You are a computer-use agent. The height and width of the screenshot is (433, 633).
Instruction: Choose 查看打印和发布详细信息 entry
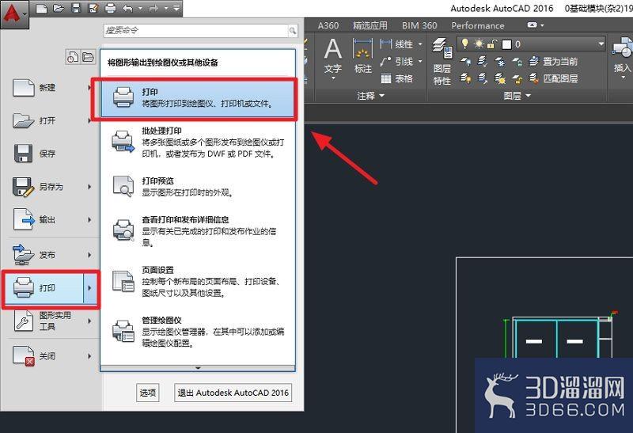198,230
